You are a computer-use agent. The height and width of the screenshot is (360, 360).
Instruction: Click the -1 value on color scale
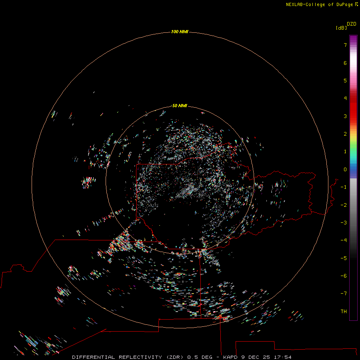coord(344,187)
